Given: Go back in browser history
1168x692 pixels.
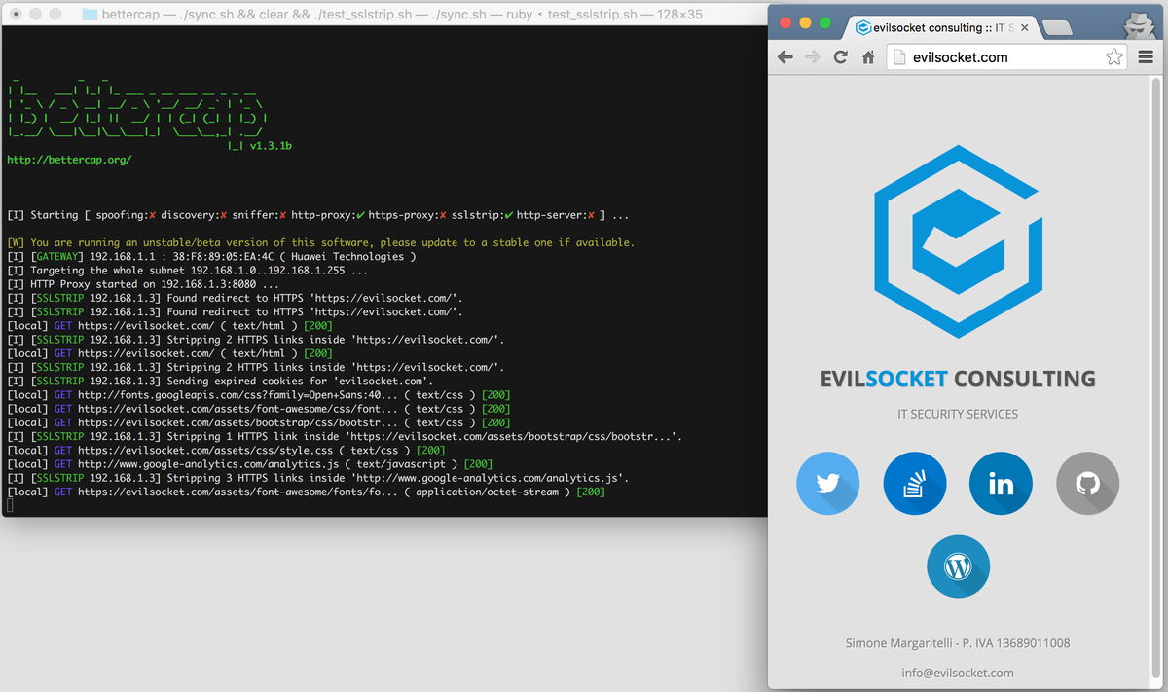Looking at the screenshot, I should [785, 57].
